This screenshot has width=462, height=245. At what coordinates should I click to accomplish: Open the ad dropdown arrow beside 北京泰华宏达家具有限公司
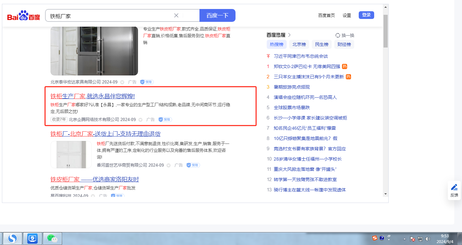coord(122,82)
